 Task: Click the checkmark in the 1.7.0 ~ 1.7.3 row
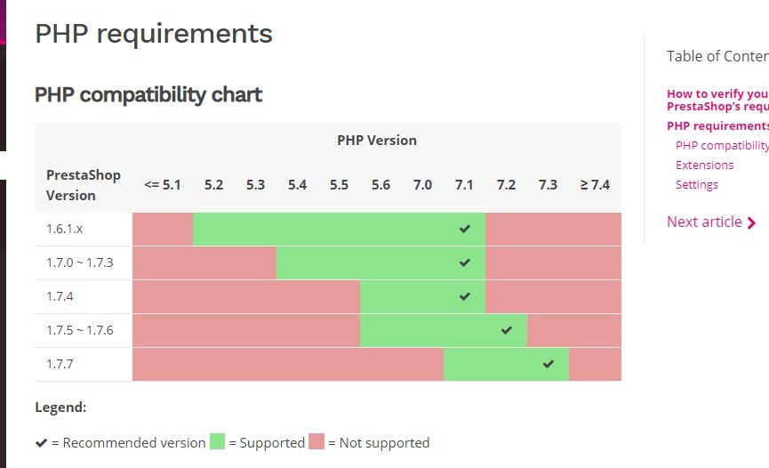[x=464, y=263]
